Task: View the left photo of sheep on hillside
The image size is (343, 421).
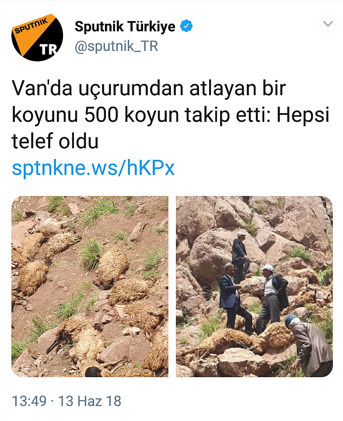Action: 90,286
